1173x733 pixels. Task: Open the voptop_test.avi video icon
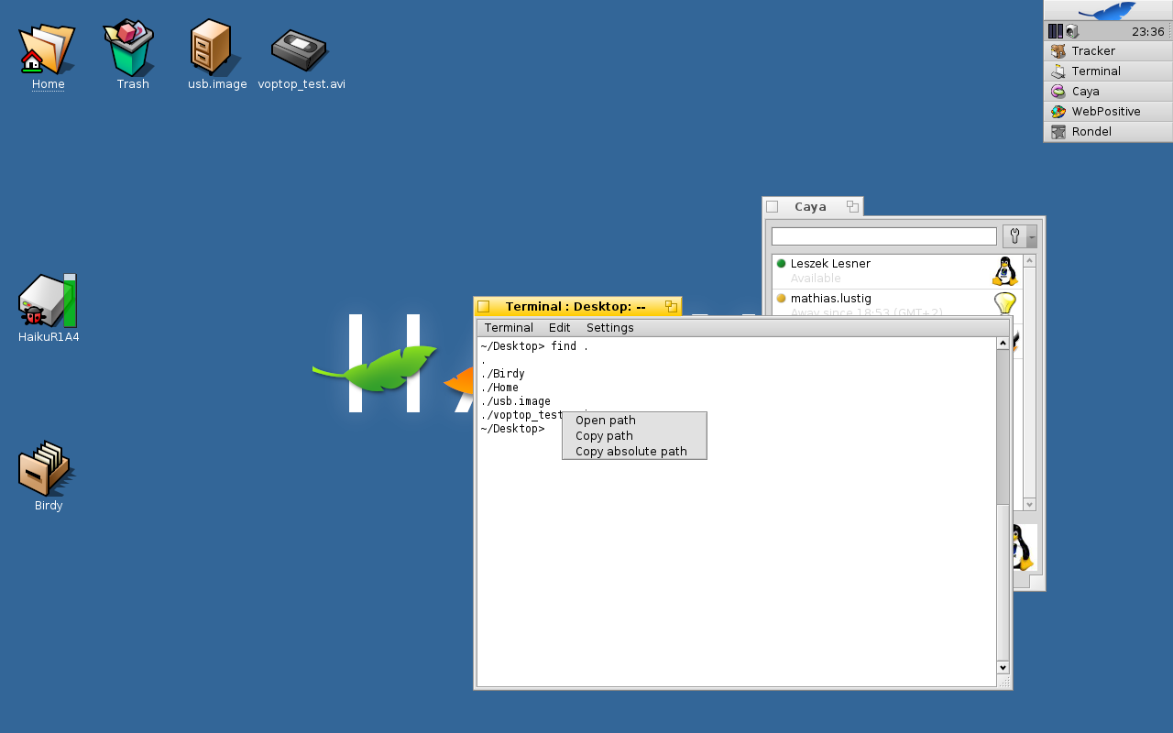[300, 49]
